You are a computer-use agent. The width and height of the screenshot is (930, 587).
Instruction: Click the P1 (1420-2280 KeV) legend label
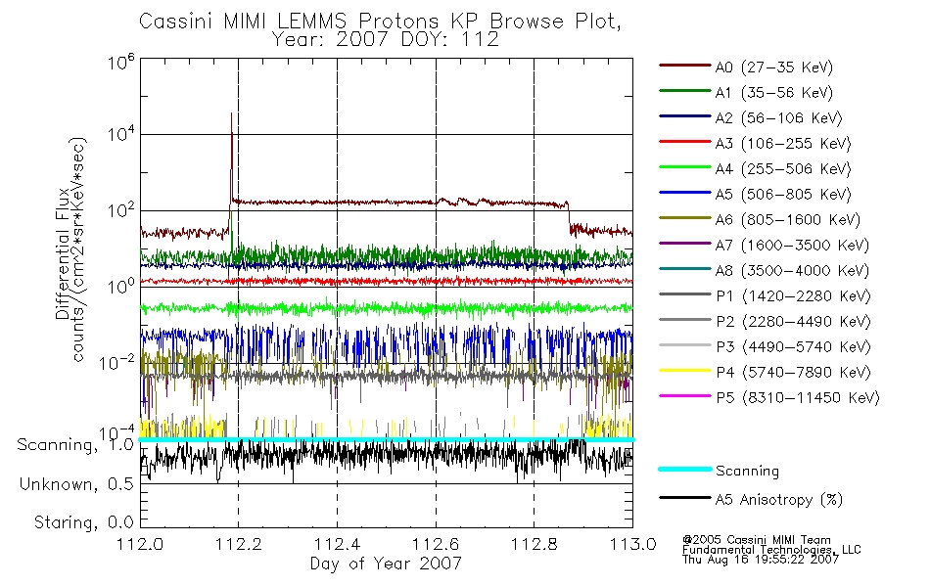[794, 296]
